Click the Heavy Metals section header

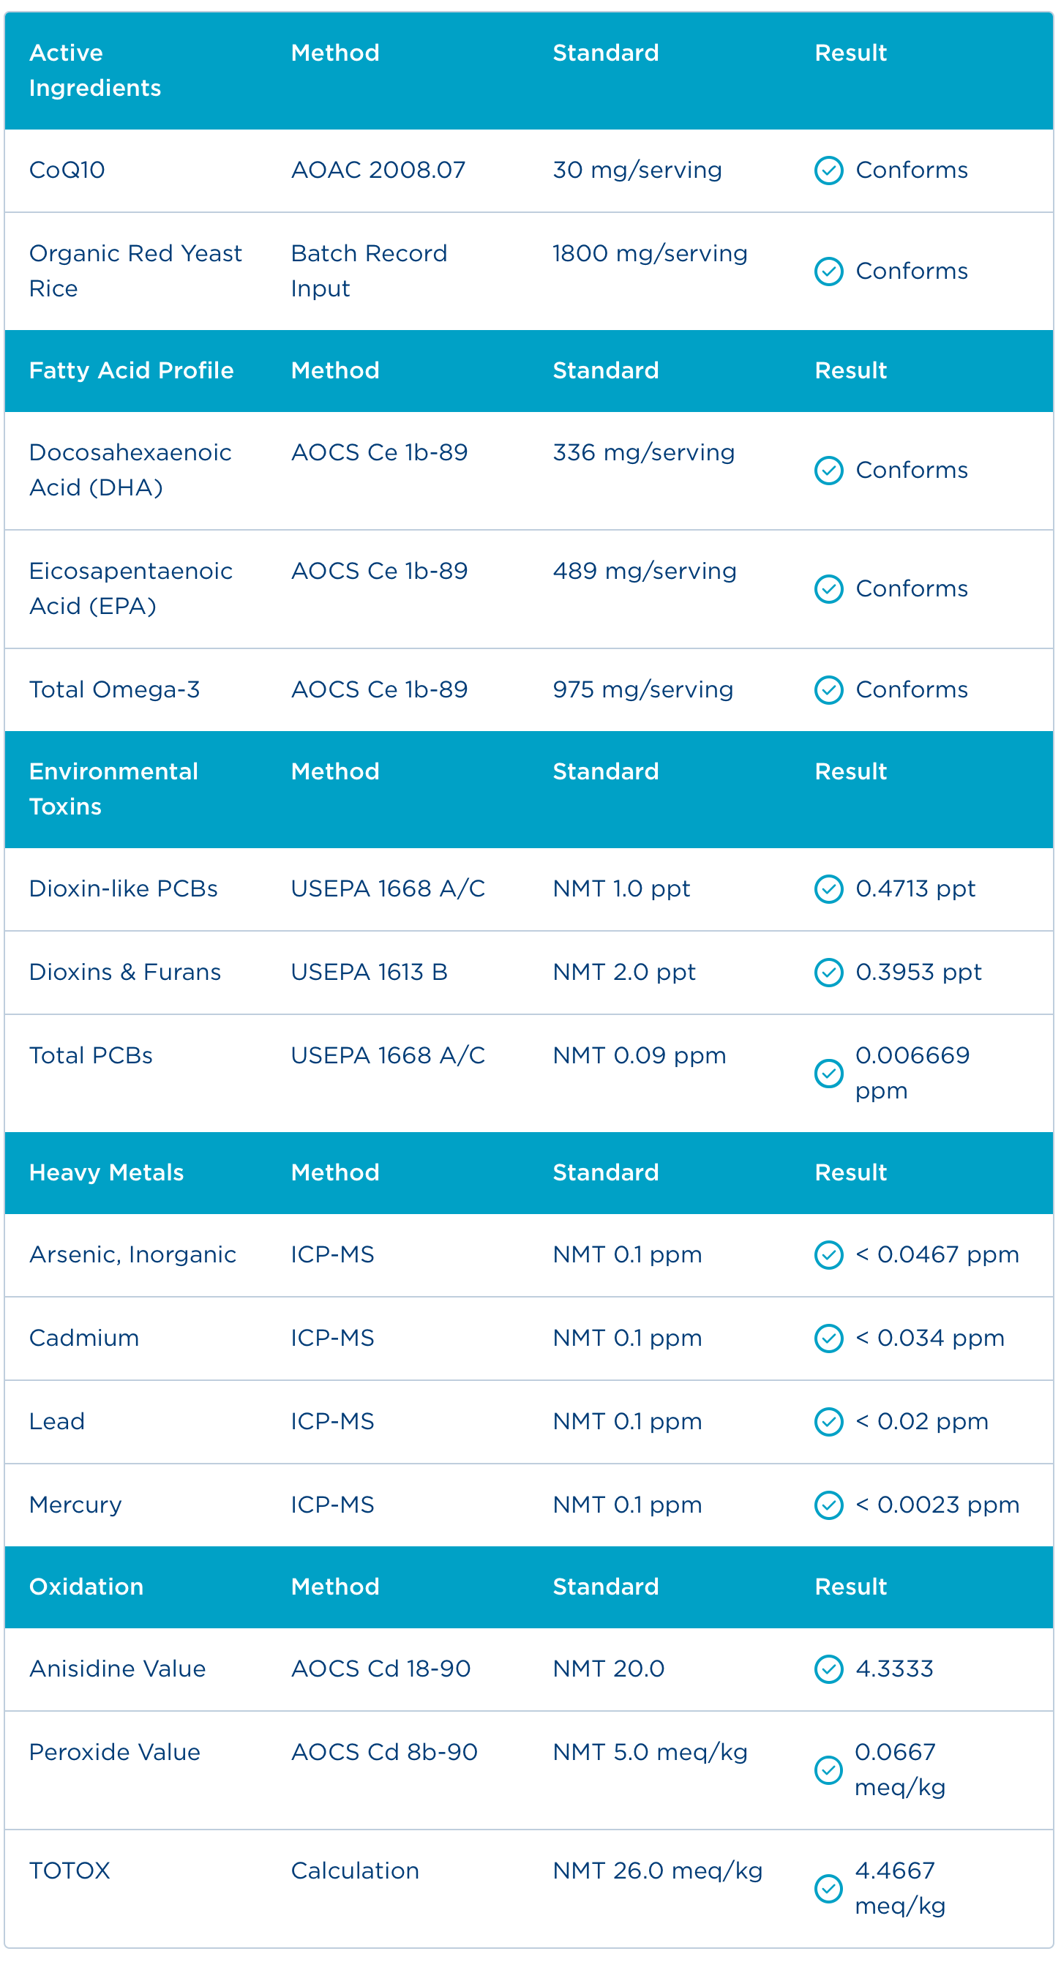tap(107, 1173)
